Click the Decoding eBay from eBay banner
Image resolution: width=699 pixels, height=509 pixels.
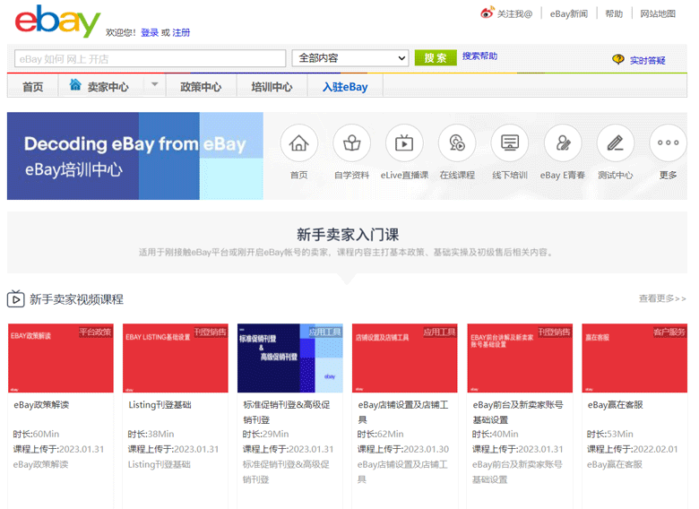135,156
